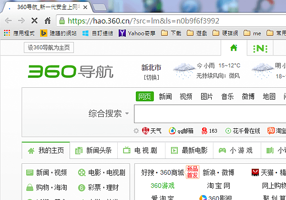Select the 电视剧 tab
The width and height of the screenshot is (286, 200).
(142, 150)
